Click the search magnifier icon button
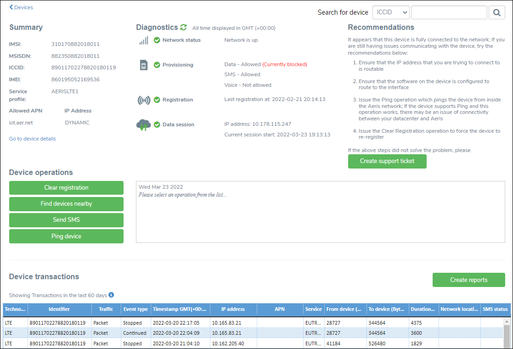 pyautogui.click(x=496, y=12)
